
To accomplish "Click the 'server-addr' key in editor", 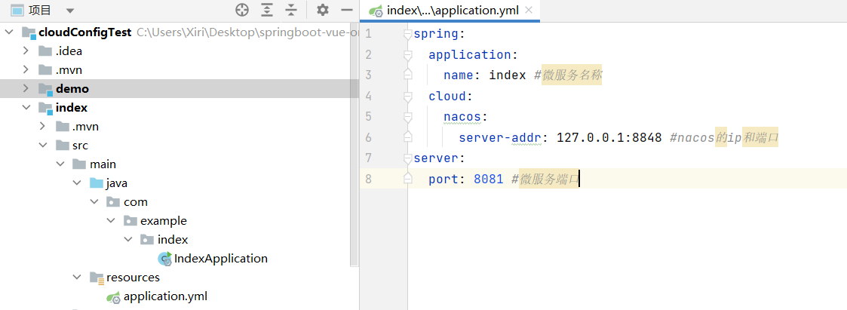I will [x=500, y=138].
